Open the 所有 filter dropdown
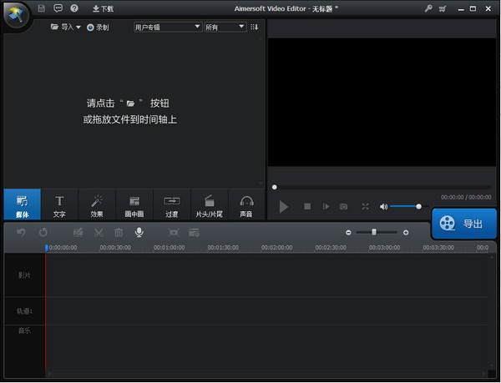The image size is (501, 383). 225,27
